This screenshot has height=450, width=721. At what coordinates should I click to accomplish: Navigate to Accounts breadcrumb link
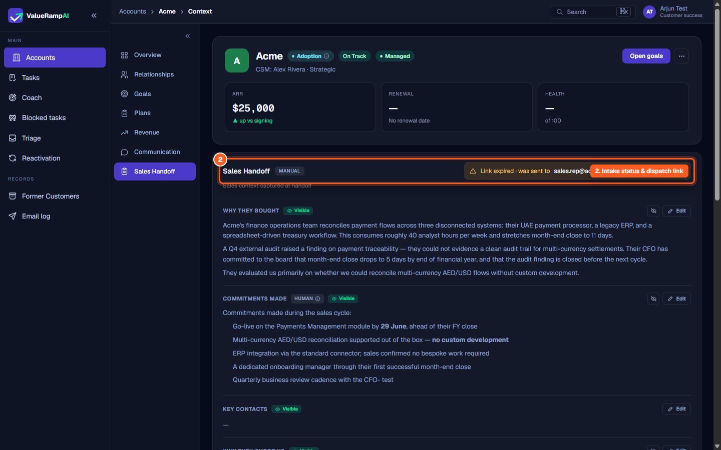point(132,11)
